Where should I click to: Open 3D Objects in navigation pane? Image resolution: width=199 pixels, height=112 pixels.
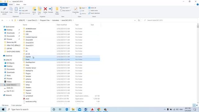(x=10, y=63)
